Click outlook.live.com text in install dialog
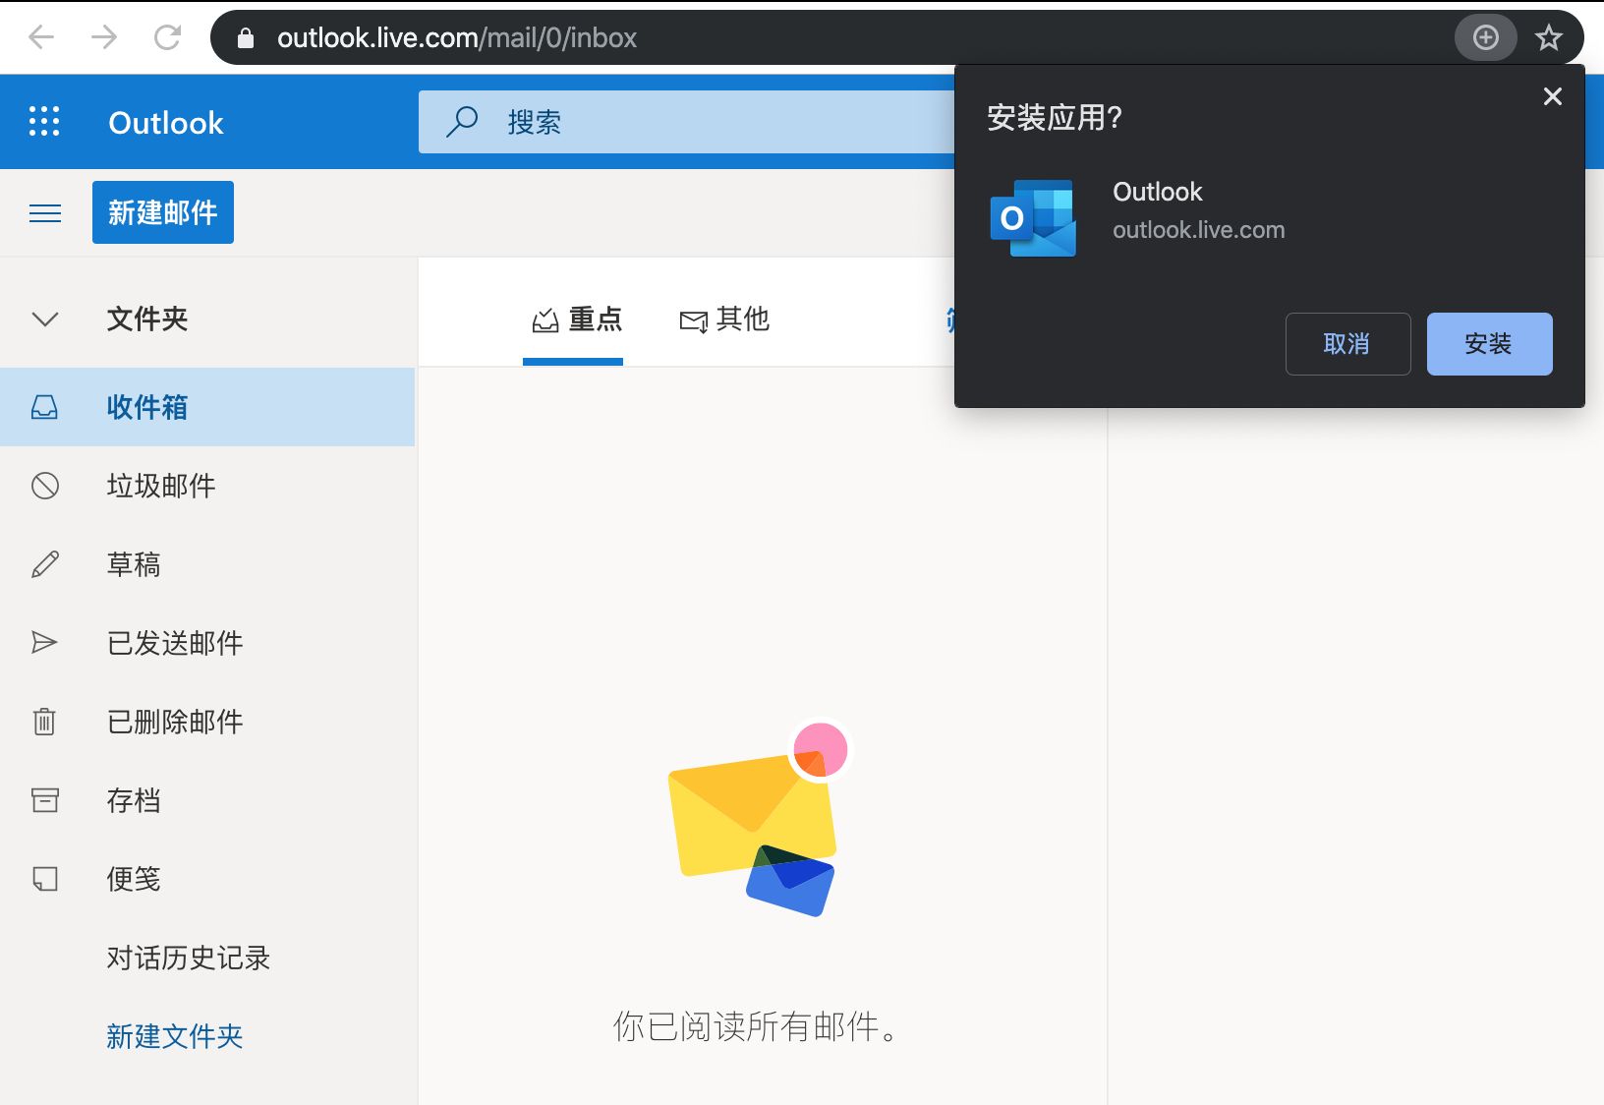Viewport: 1604px width, 1105px height. click(1199, 230)
